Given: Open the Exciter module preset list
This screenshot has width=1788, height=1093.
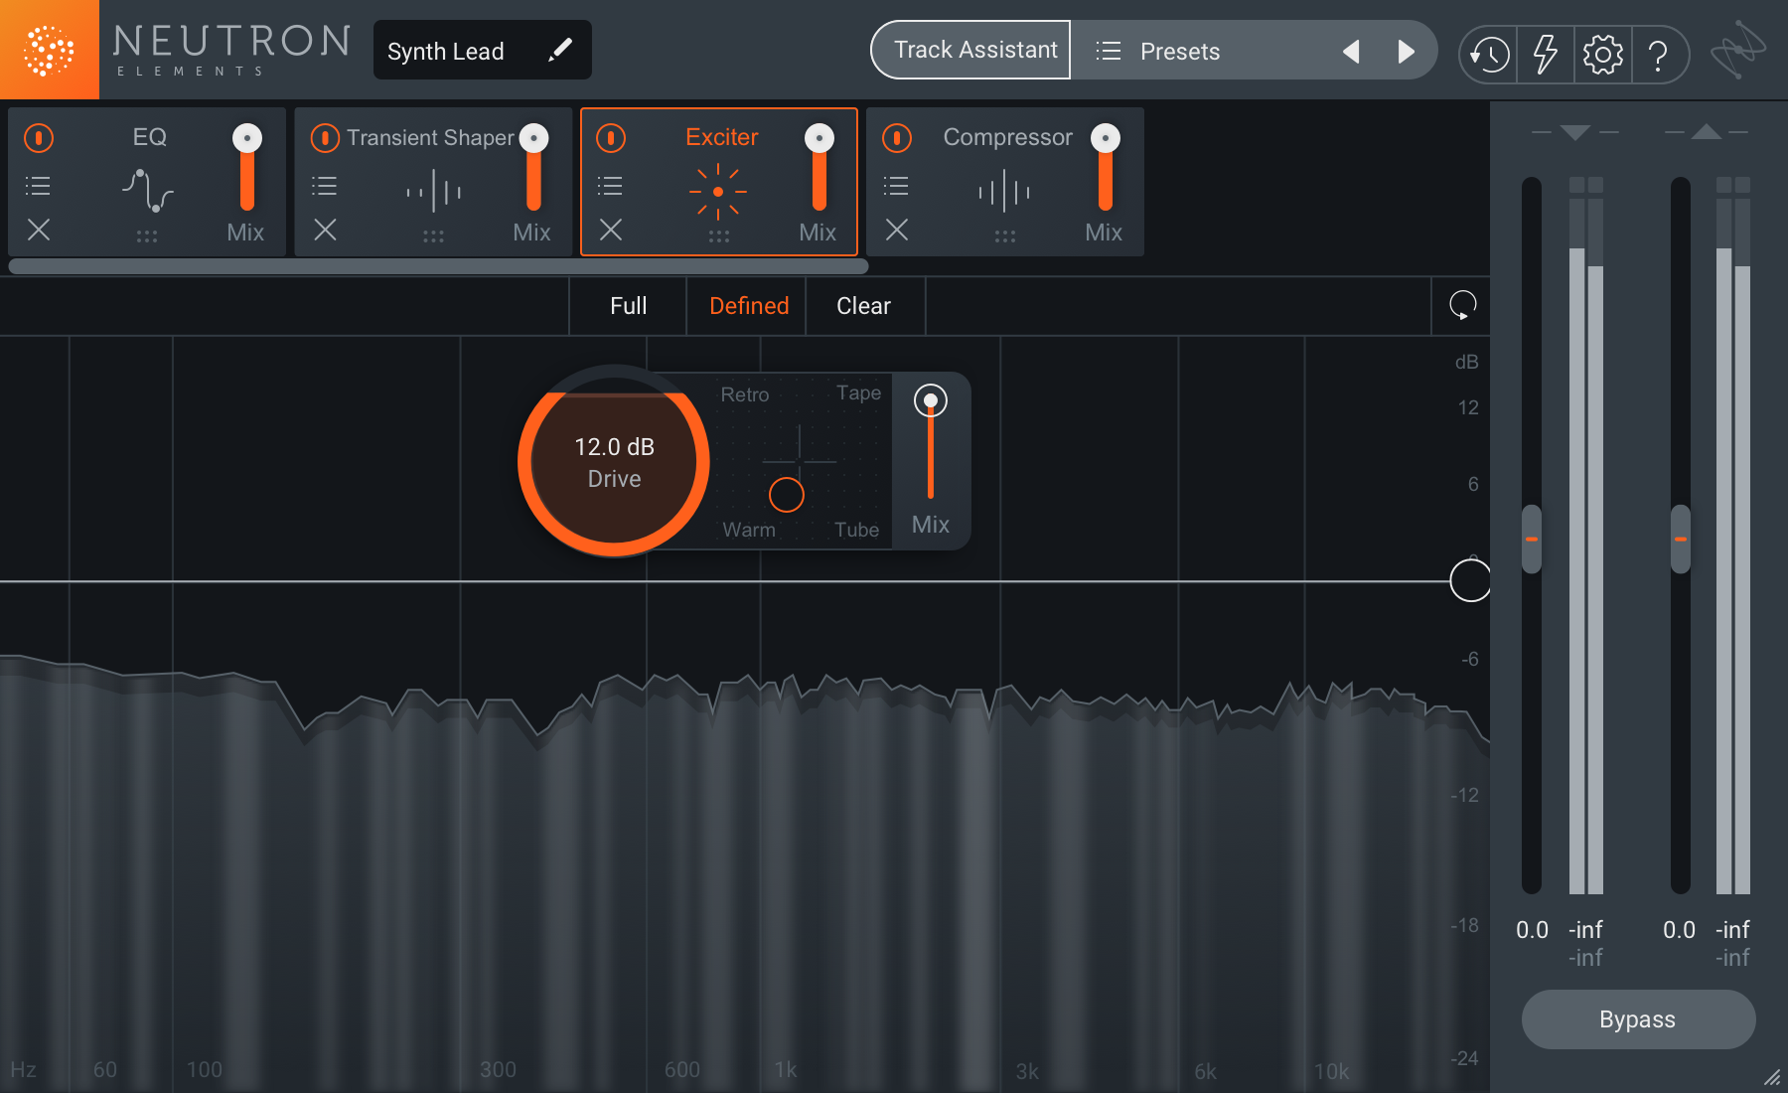Looking at the screenshot, I should [x=610, y=186].
